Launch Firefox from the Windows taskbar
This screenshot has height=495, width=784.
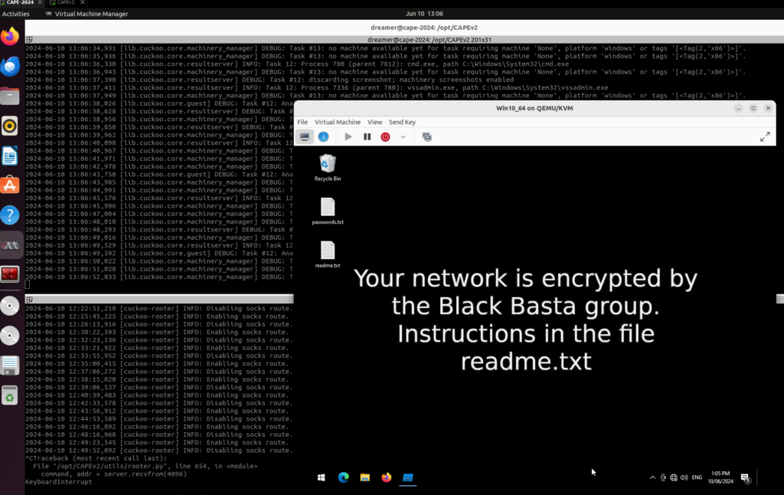tap(387, 477)
